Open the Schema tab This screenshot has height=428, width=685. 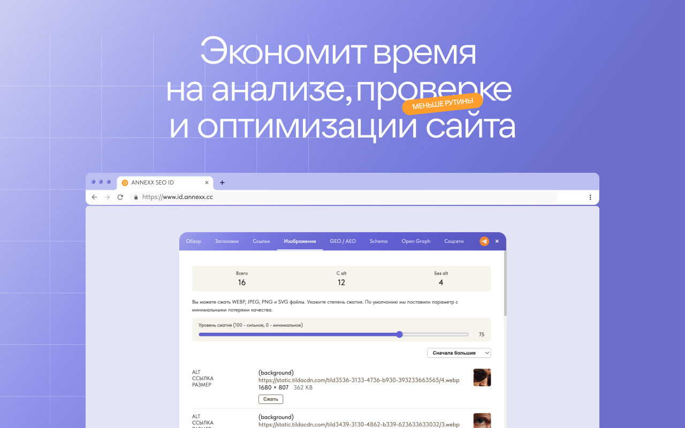pyautogui.click(x=378, y=241)
